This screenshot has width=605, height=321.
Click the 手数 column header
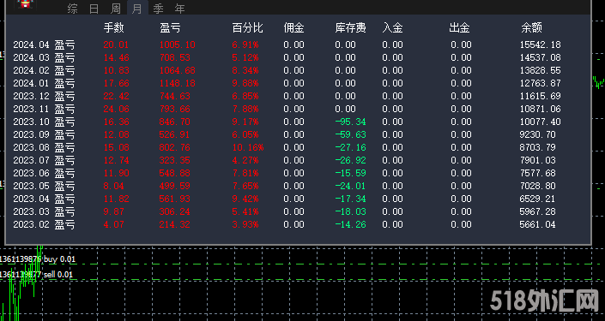pyautogui.click(x=114, y=27)
